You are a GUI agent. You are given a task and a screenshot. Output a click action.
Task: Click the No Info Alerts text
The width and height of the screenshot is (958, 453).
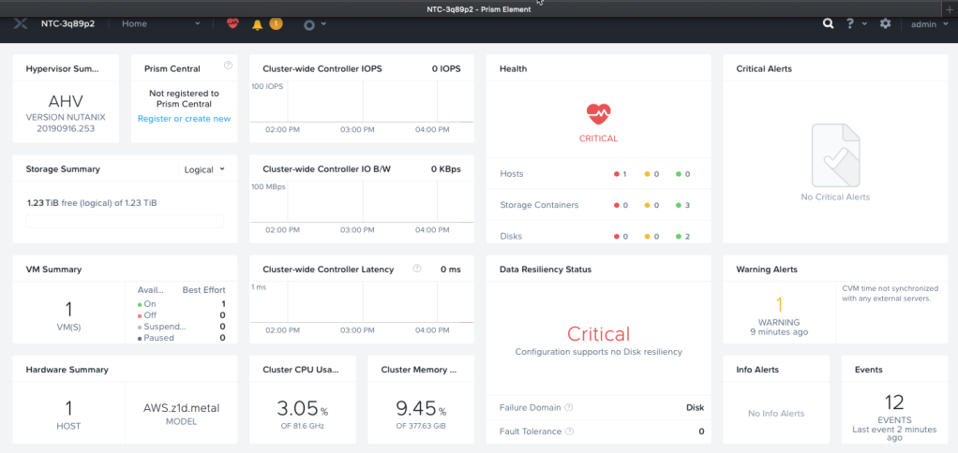776,414
